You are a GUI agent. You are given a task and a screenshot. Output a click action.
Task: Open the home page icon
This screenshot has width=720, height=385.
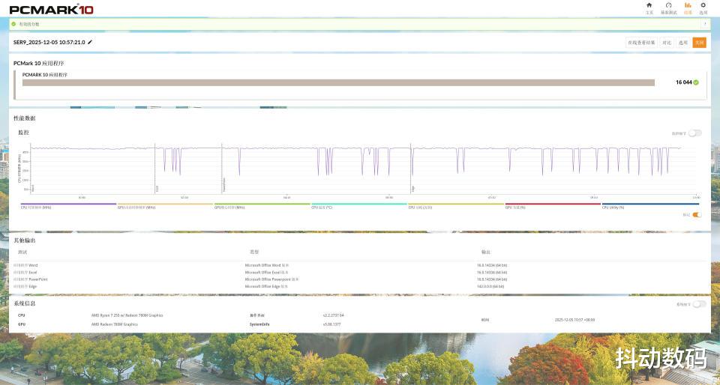649,5
